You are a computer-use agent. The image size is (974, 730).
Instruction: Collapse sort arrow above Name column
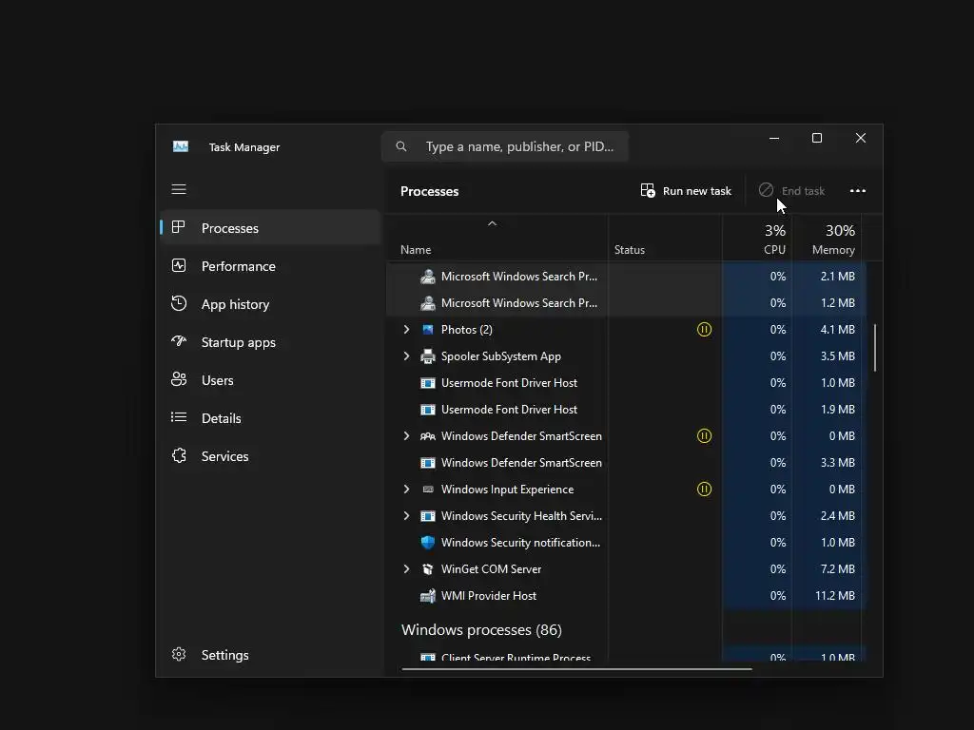coord(492,223)
